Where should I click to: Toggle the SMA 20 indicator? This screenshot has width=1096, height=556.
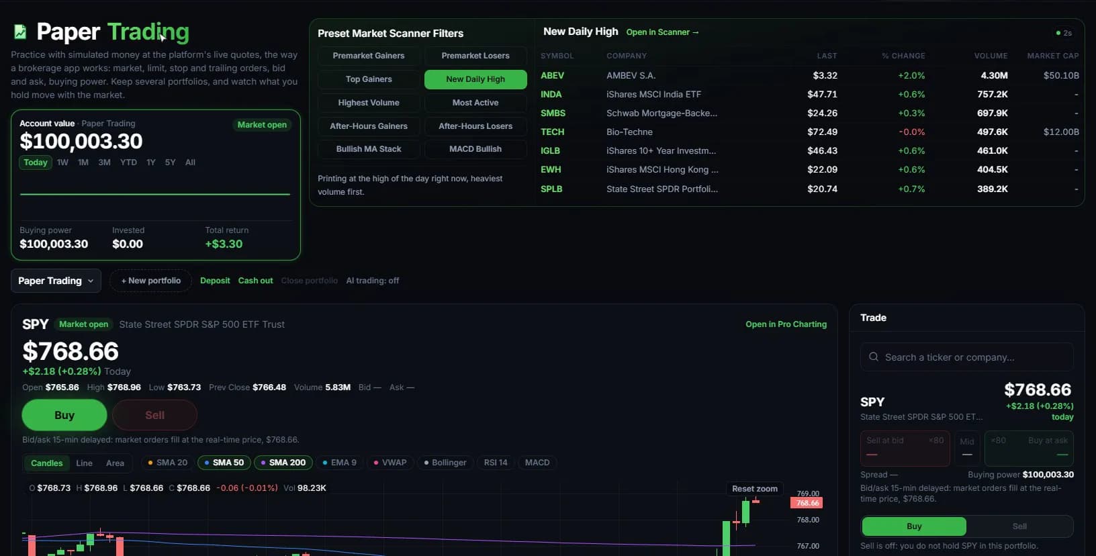pyautogui.click(x=168, y=463)
